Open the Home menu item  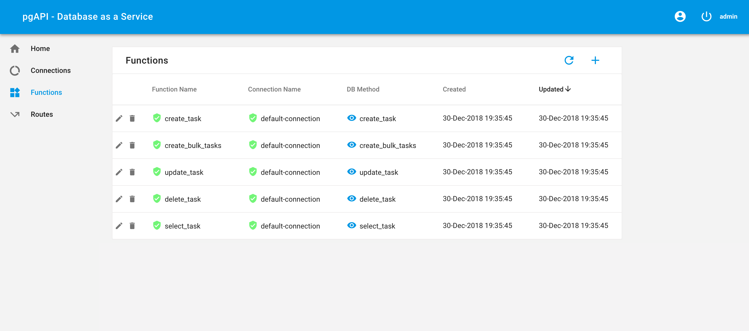click(x=40, y=48)
